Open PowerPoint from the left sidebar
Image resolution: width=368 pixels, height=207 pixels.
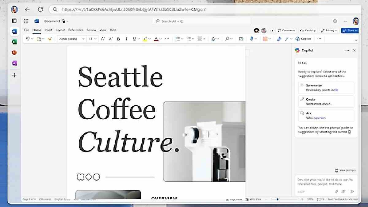point(14,53)
